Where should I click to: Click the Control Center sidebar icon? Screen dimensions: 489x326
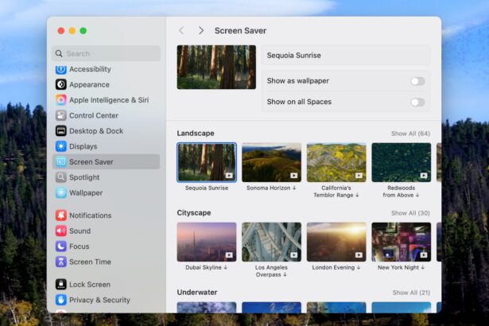[60, 115]
